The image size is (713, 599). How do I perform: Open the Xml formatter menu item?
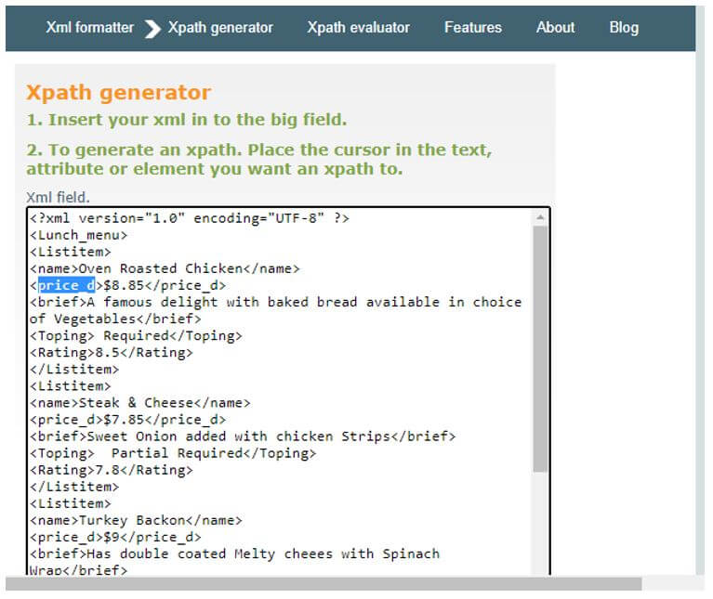(x=89, y=28)
